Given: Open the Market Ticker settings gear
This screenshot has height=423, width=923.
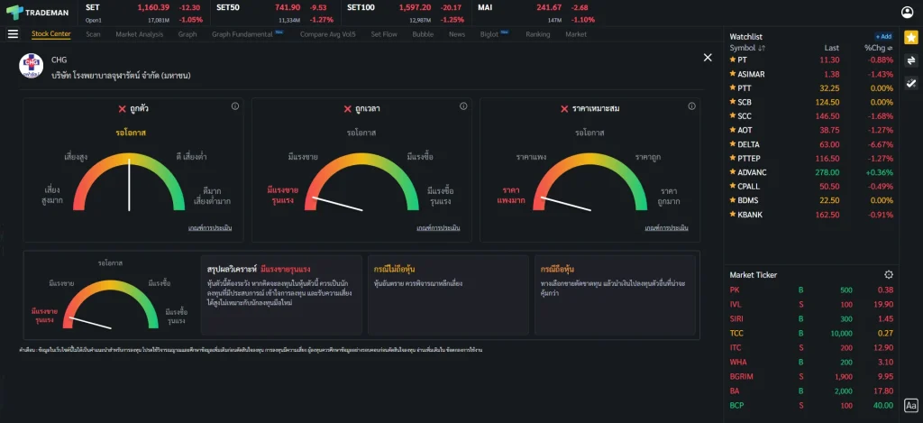Looking at the screenshot, I should point(889,274).
